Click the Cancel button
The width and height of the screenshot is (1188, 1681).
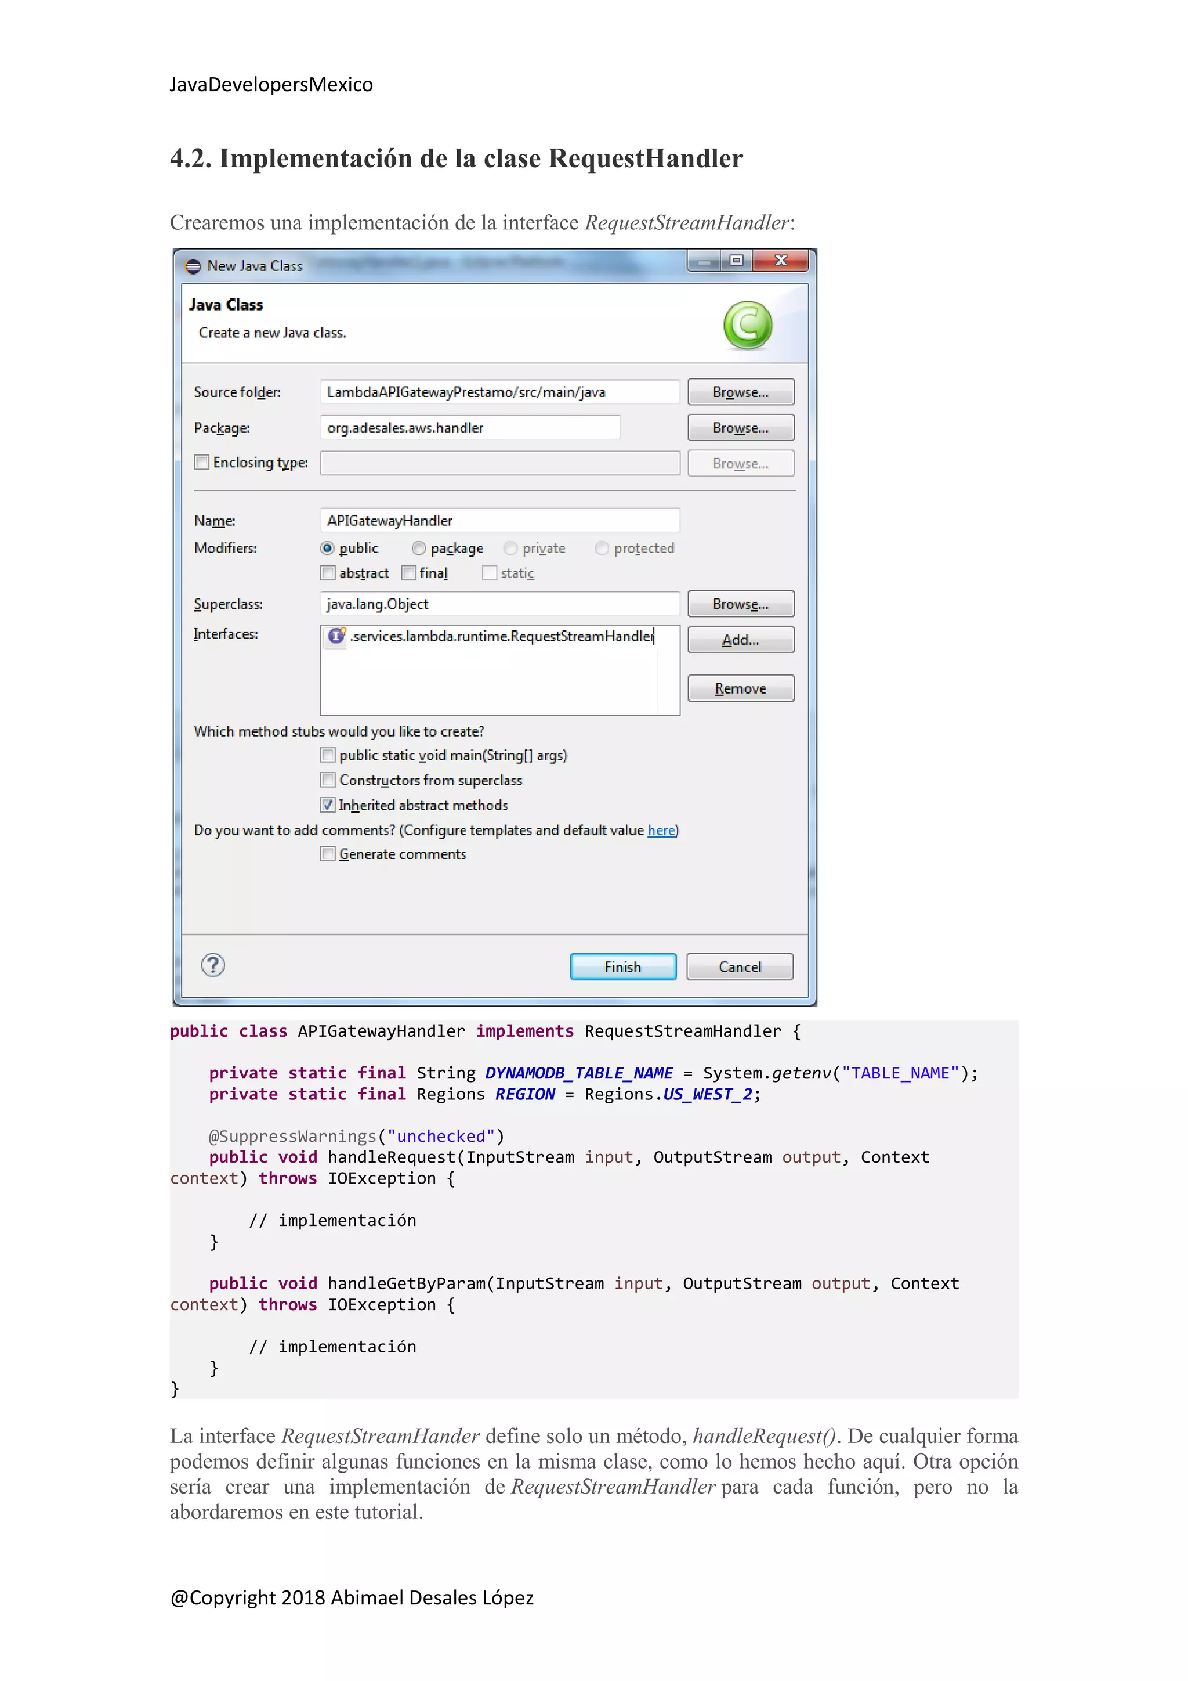[x=740, y=966]
